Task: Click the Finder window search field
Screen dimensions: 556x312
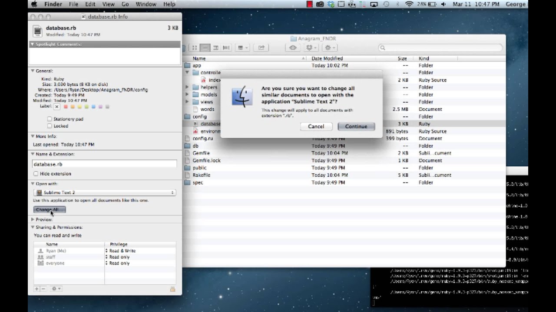Action: click(x=440, y=48)
